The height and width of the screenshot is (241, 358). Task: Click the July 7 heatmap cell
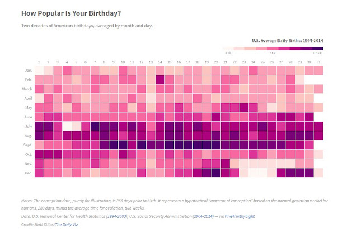click(x=95, y=126)
